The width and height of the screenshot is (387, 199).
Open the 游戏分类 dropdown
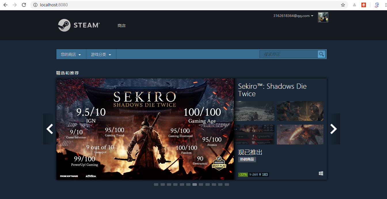click(x=101, y=54)
